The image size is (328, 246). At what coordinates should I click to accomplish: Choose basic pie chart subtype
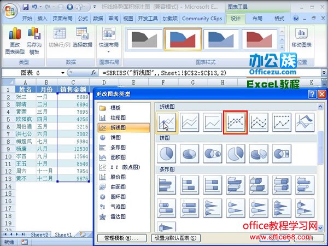(x=167, y=154)
